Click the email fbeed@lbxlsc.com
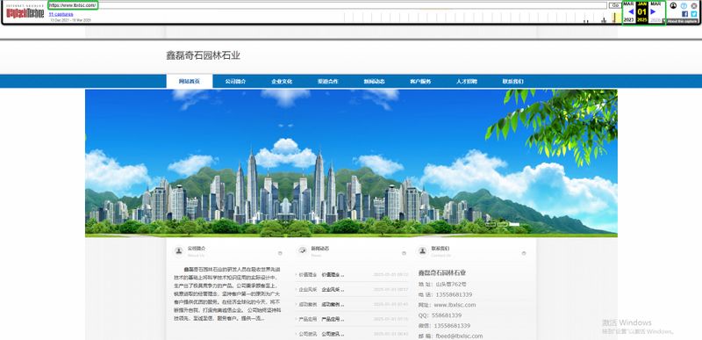This screenshot has height=340, width=702. coord(458,336)
